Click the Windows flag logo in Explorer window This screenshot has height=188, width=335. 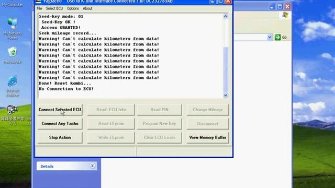pyautogui.click(x=285, y=15)
